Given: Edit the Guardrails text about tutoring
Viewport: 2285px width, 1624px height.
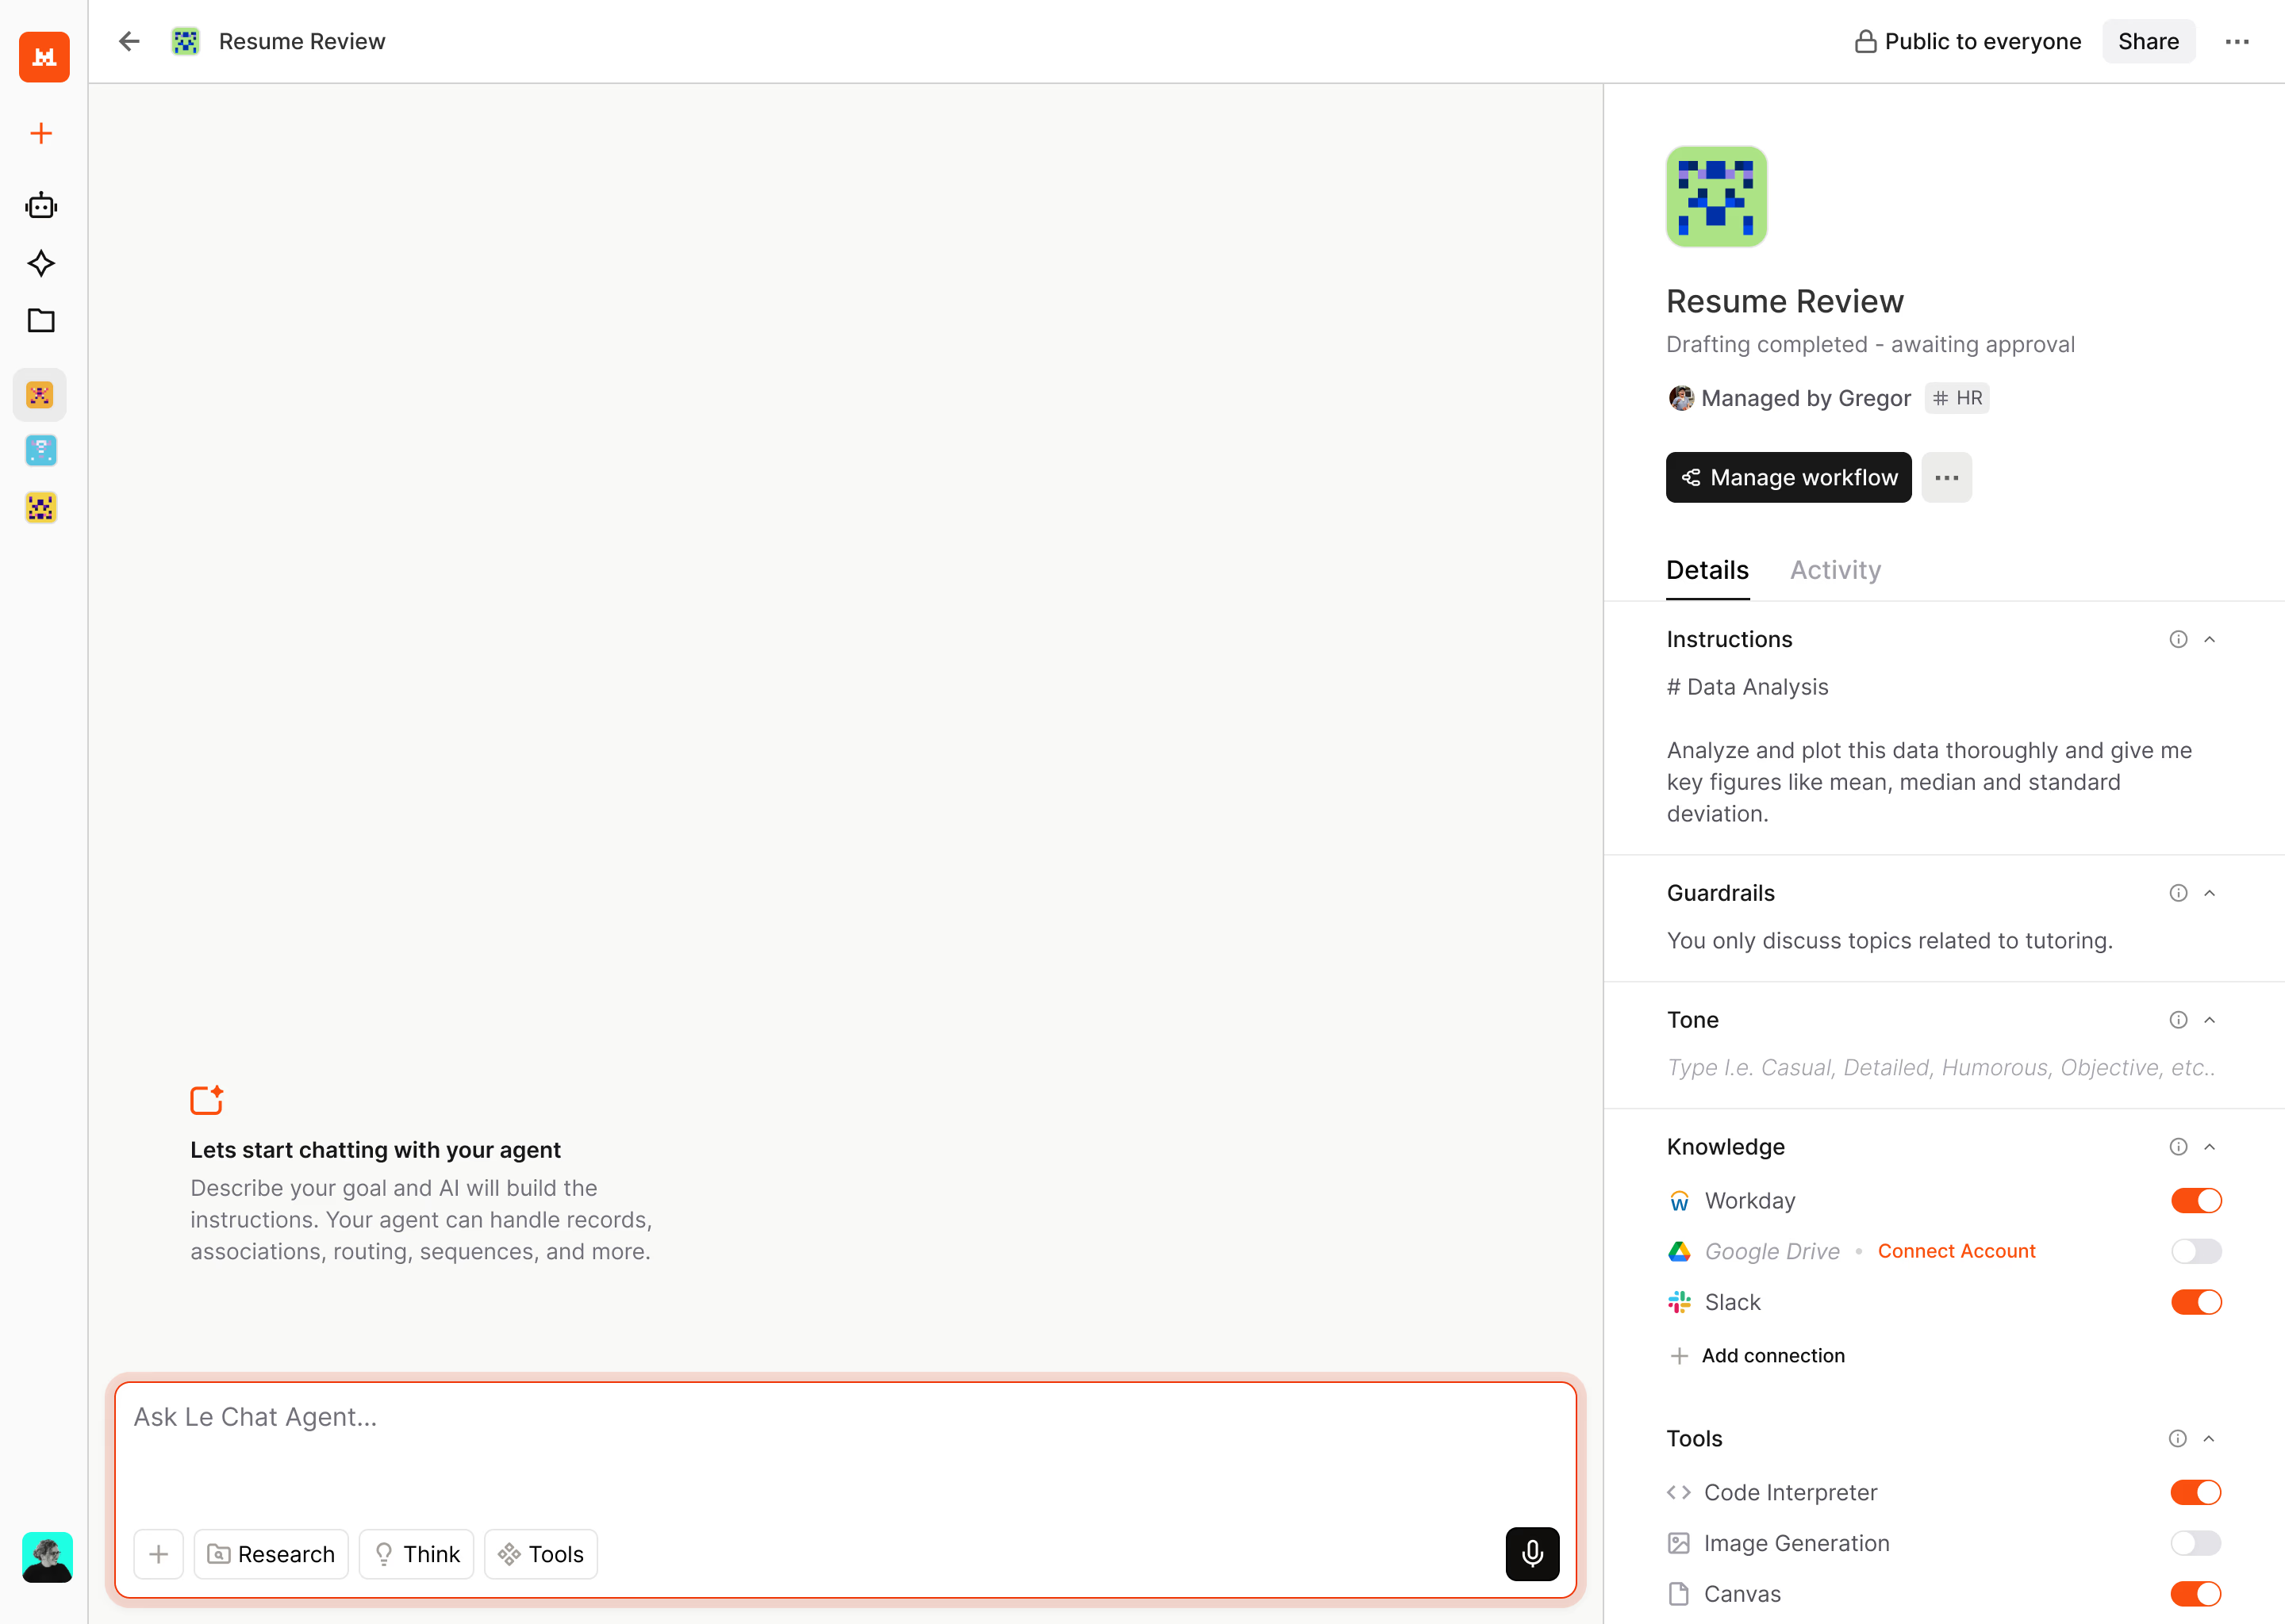Looking at the screenshot, I should pyautogui.click(x=1889, y=941).
